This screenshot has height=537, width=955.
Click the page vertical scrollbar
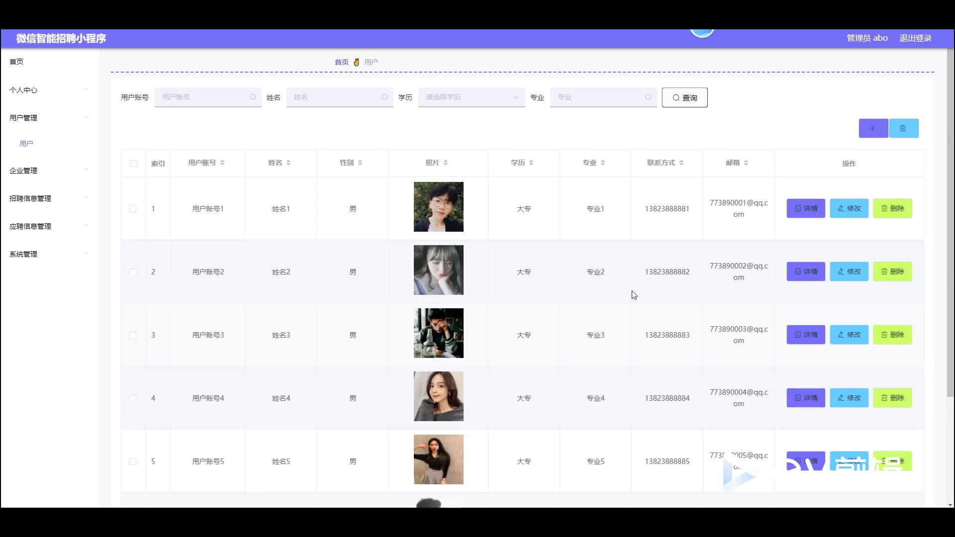click(950, 224)
